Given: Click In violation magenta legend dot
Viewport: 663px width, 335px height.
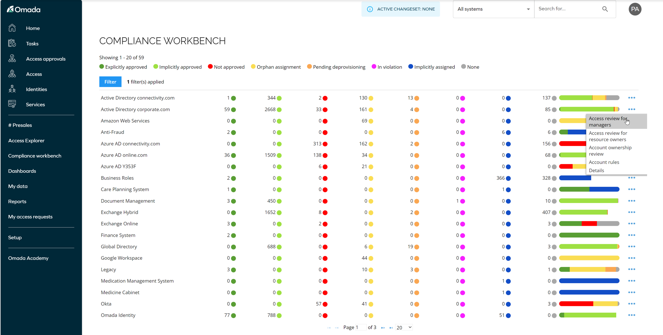Looking at the screenshot, I should click(374, 66).
